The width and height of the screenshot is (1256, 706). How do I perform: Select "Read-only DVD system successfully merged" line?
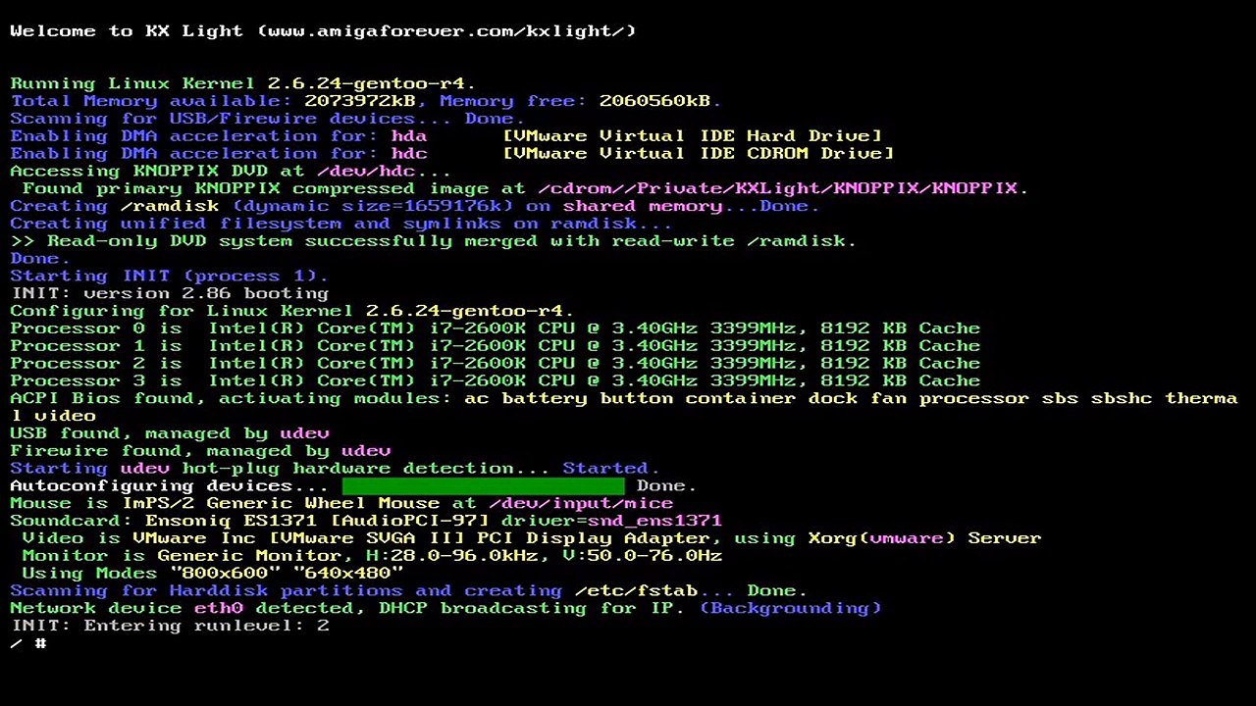pos(434,241)
